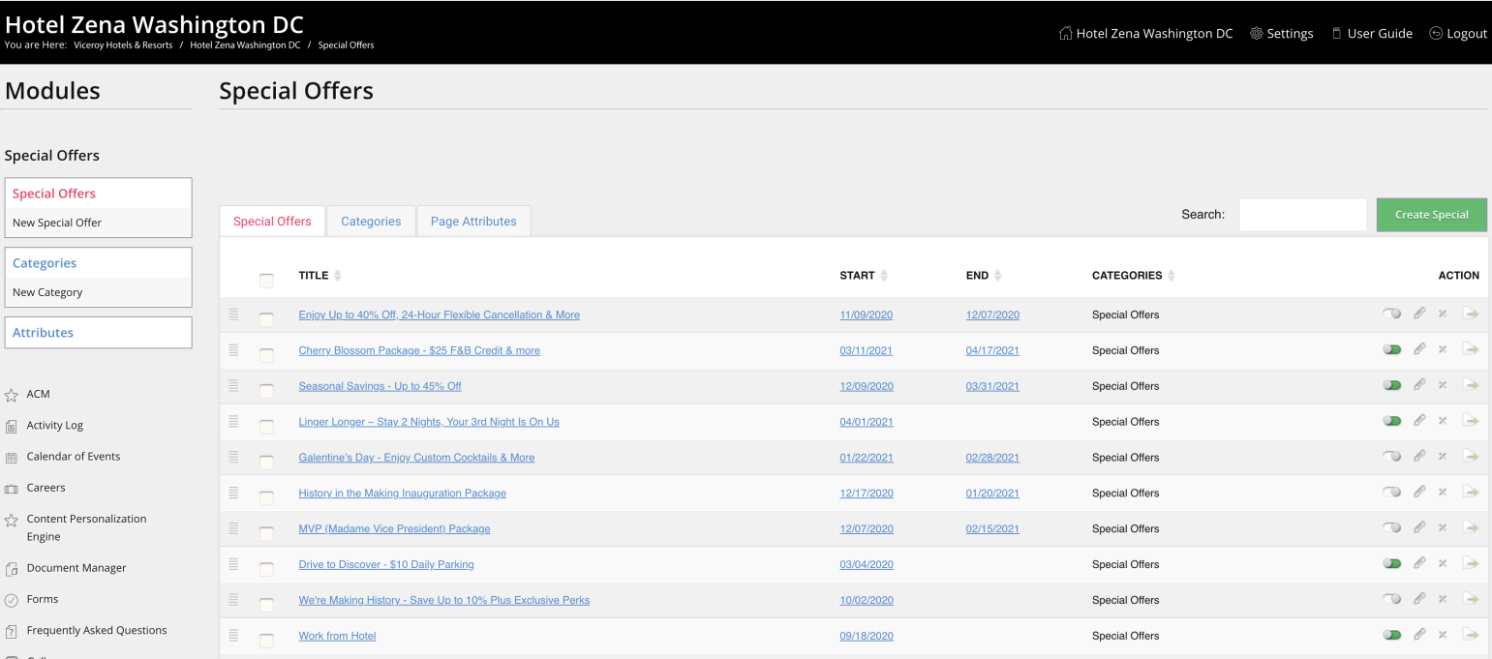Image resolution: width=1492 pixels, height=659 pixels.
Task: Disable Drive to Discover offer toggle
Action: click(1392, 563)
